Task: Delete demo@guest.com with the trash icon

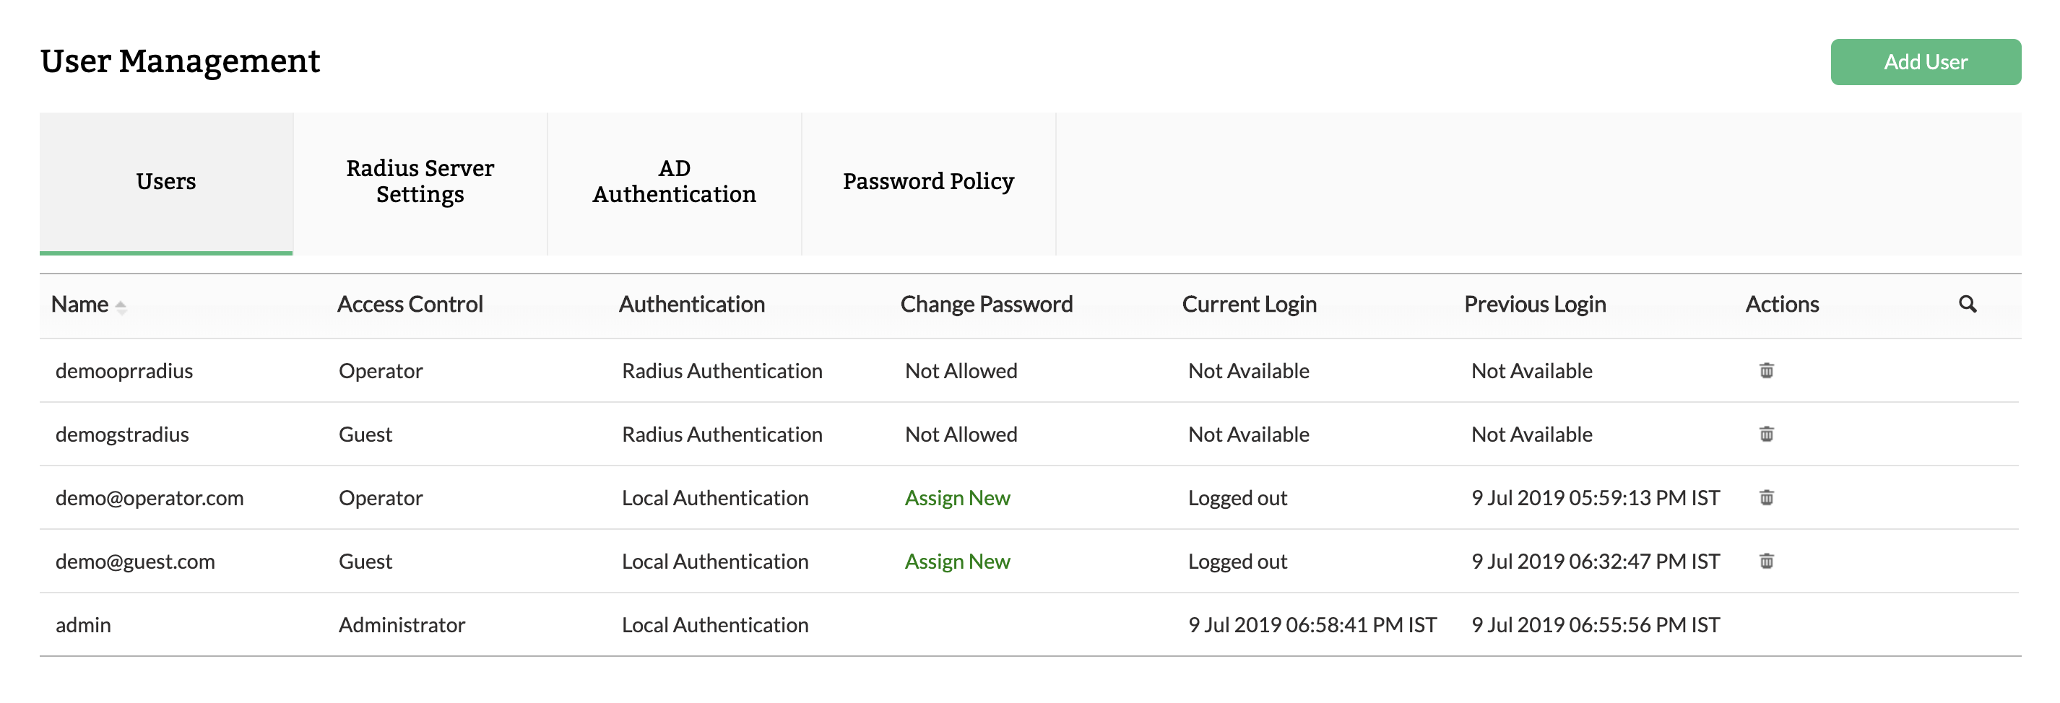Action: pyautogui.click(x=1767, y=561)
